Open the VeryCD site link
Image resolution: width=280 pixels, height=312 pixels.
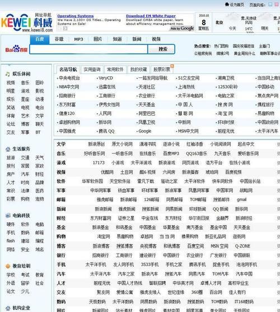point(106,78)
